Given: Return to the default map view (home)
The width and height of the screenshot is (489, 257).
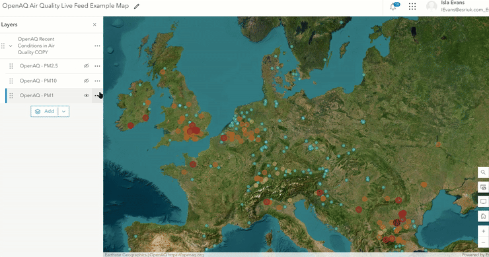Looking at the screenshot, I should tap(483, 216).
